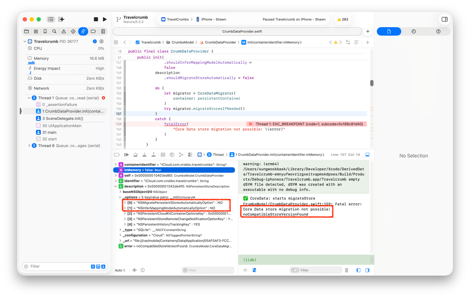Expand Thread 6 in debug navigator
The width and height of the screenshot is (470, 298).
[x=29, y=146]
